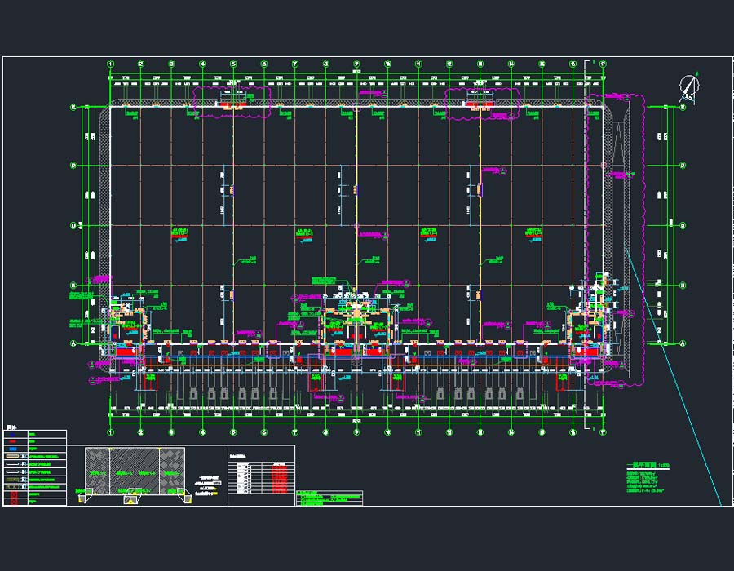Pick grid bubble 17 in the bottom row
The image size is (734, 571).
[603, 432]
